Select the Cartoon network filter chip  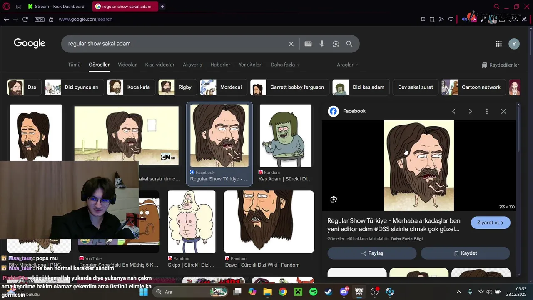coord(473,87)
